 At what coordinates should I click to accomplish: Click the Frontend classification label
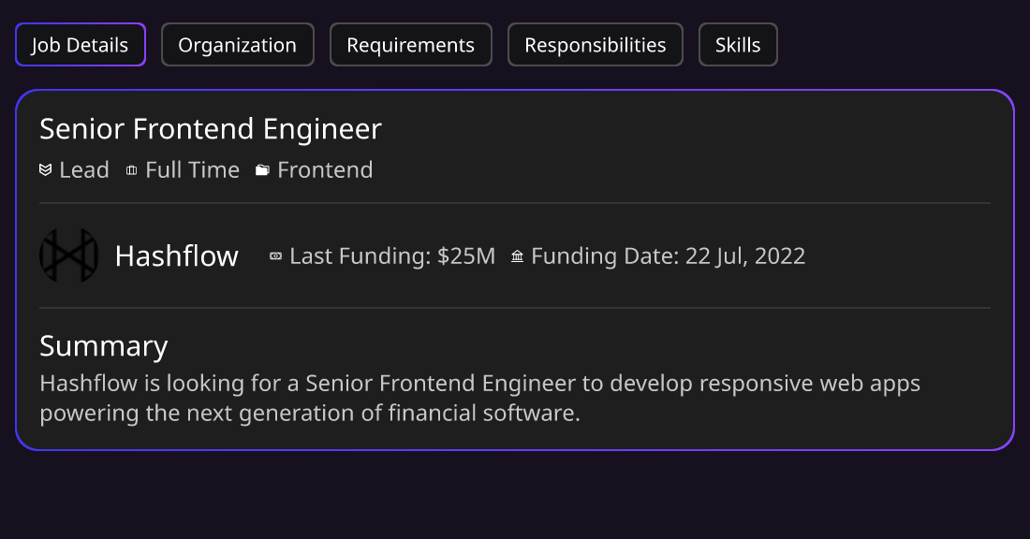[325, 170]
